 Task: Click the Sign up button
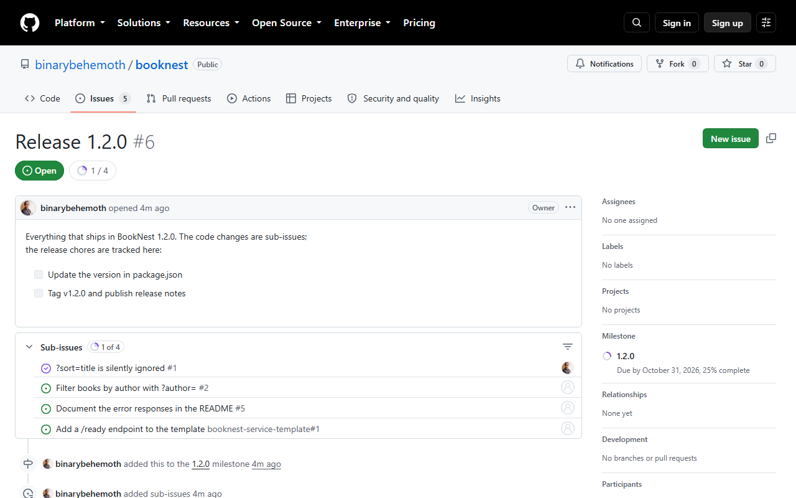pyautogui.click(x=728, y=22)
